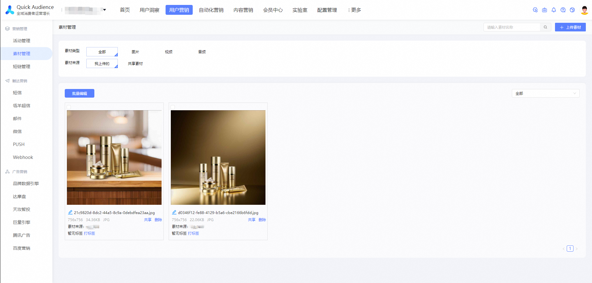Image resolution: width=592 pixels, height=283 pixels.
Task: Open 短信 in sidebar
Action: [x=17, y=93]
